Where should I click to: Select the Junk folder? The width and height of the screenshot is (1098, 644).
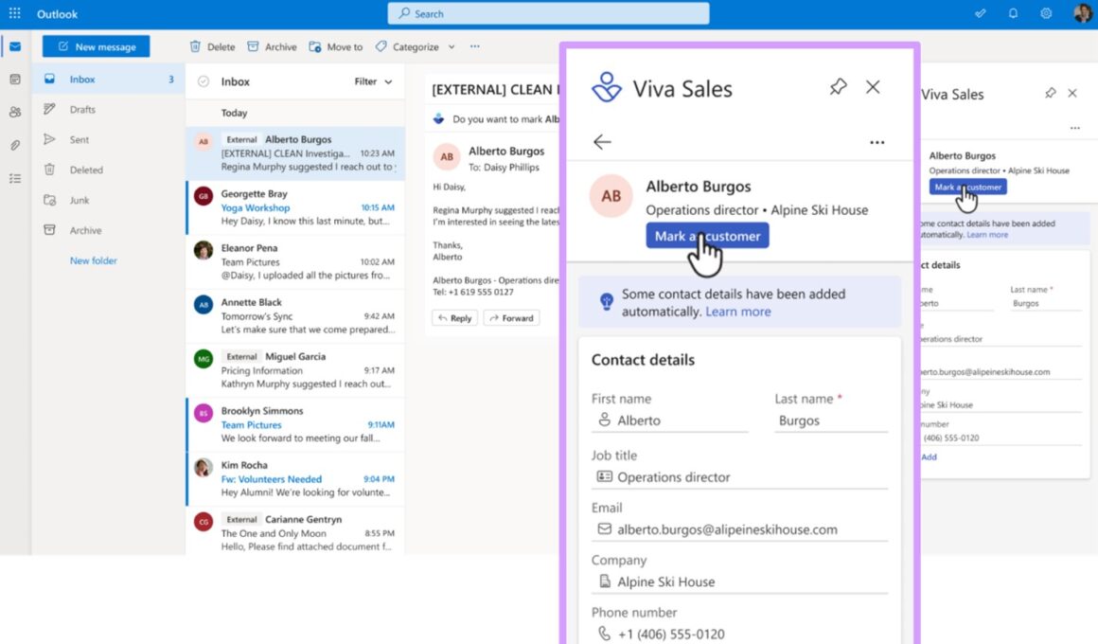80,200
